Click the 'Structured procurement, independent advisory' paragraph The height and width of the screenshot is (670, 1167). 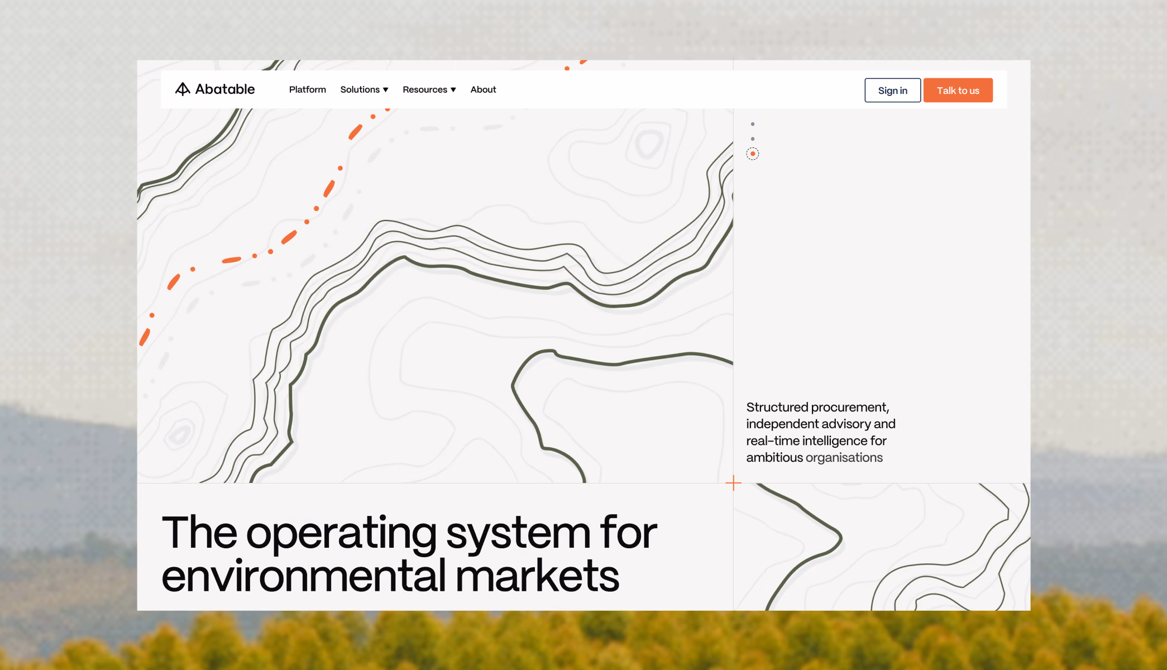[821, 432]
